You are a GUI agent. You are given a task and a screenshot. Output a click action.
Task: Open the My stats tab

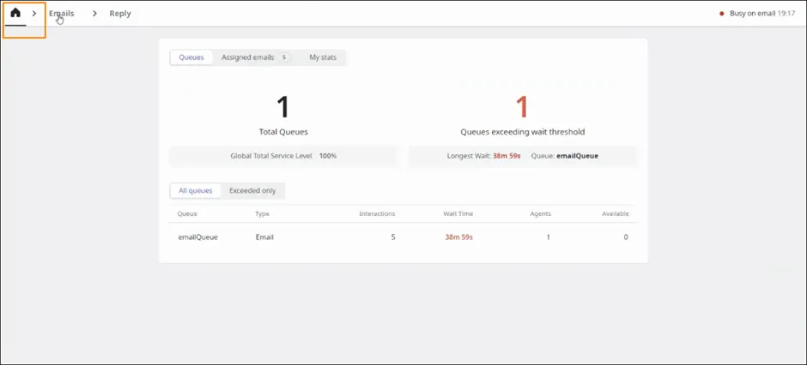coord(323,57)
